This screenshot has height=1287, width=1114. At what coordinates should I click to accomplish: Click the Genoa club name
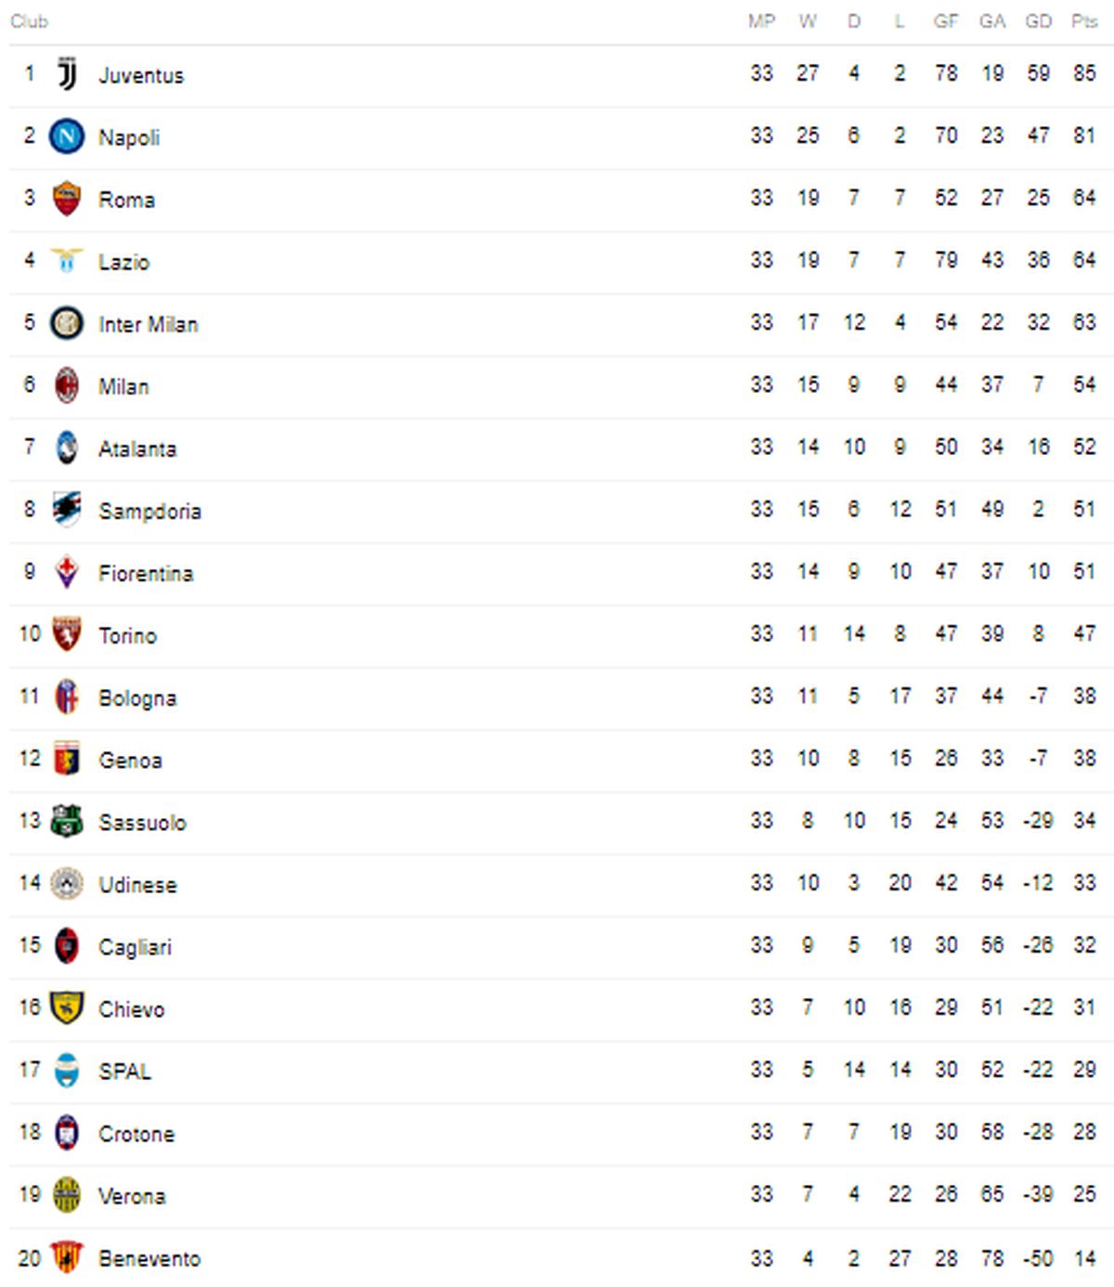[x=130, y=760]
